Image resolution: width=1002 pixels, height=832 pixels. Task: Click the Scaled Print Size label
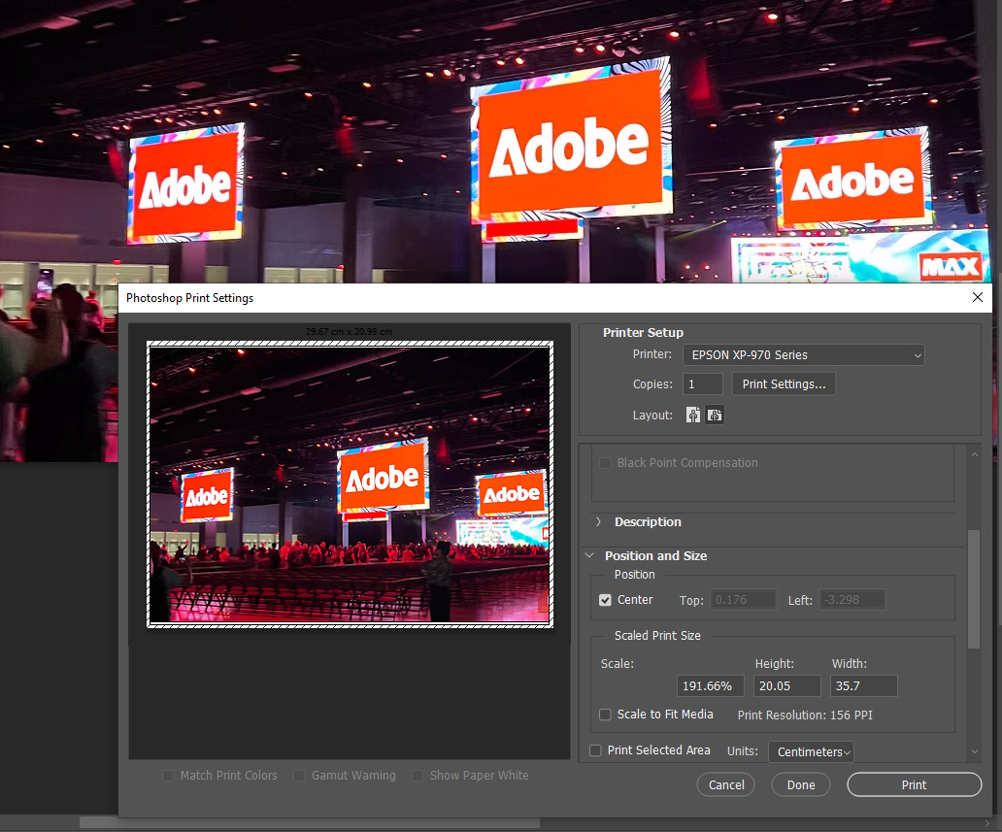click(657, 636)
